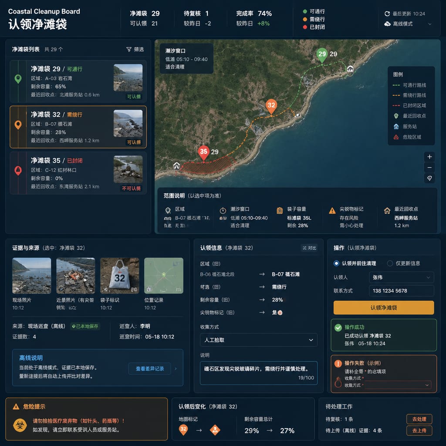Select the red locked pin icon for 净滩袋 35
The width and height of the screenshot is (446, 446).
point(18,170)
